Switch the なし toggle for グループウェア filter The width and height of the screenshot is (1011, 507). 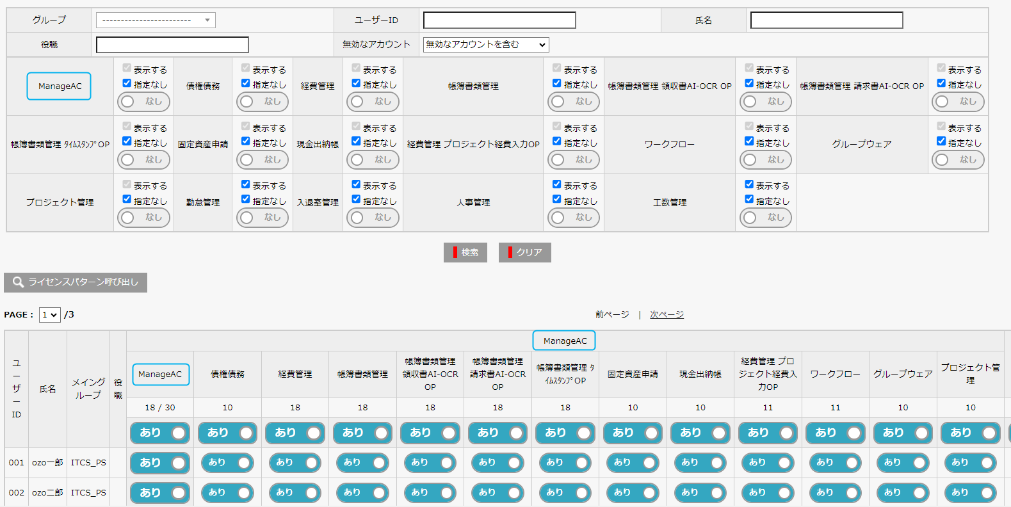(958, 160)
